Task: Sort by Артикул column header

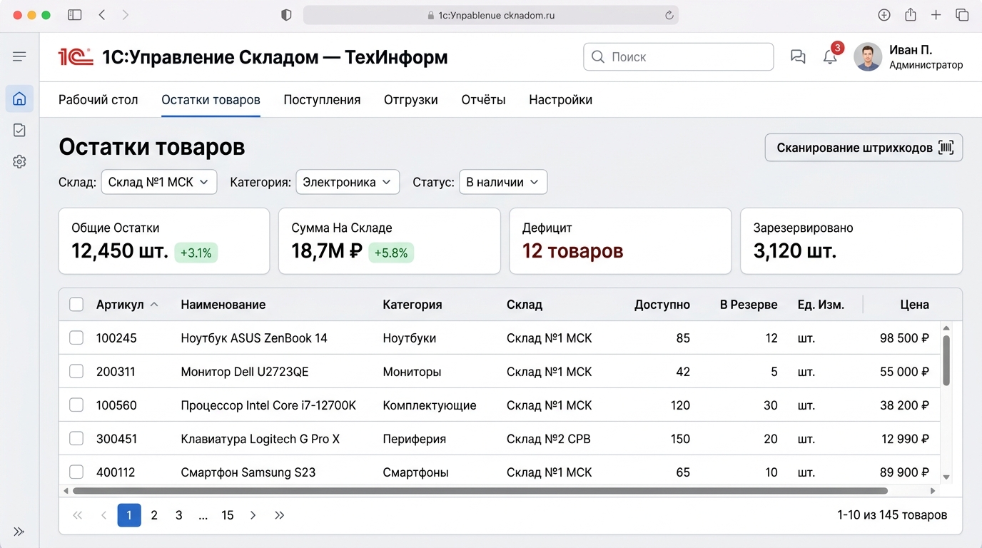Action: tap(127, 305)
